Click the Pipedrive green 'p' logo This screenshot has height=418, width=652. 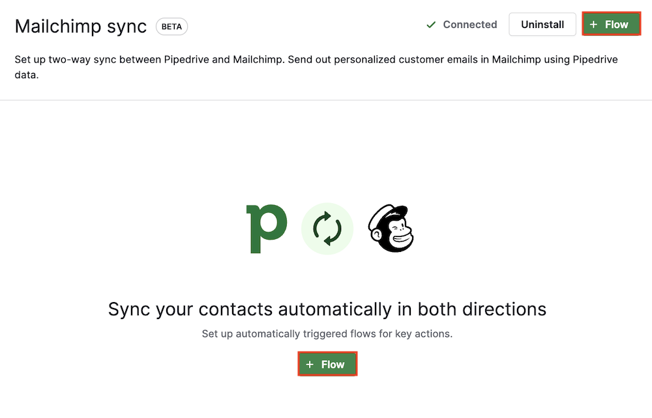[266, 229]
